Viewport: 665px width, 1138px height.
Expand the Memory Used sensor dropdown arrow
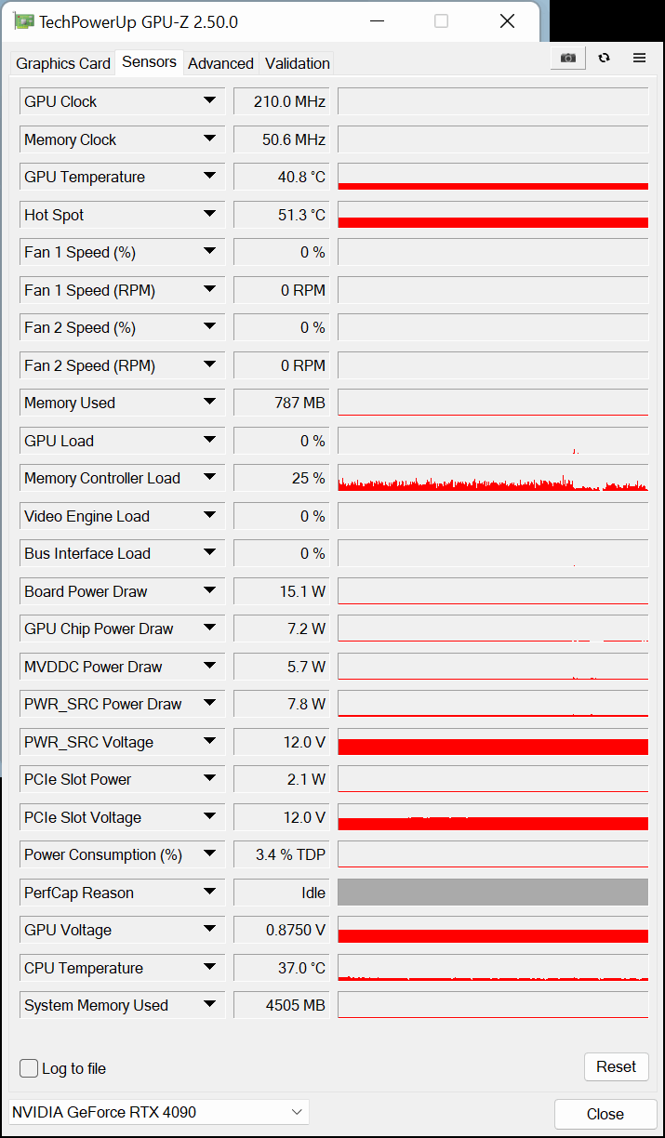[x=210, y=403]
